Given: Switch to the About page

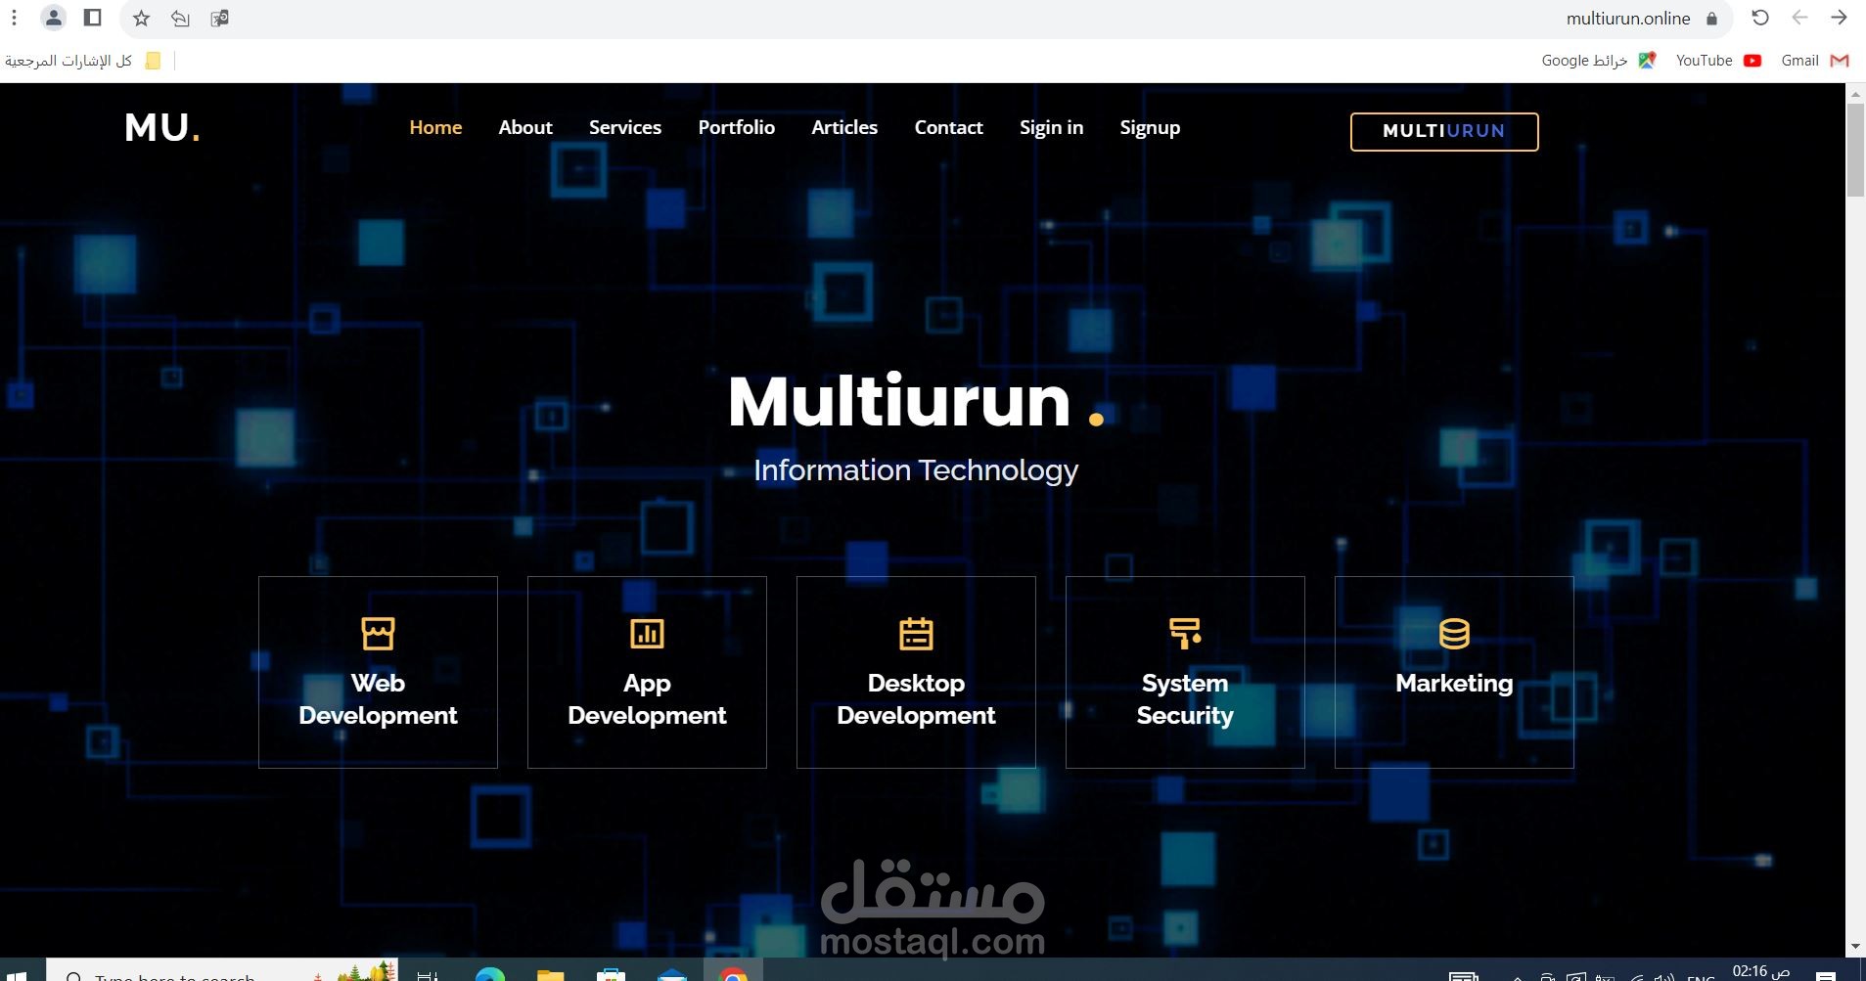Looking at the screenshot, I should pos(524,127).
